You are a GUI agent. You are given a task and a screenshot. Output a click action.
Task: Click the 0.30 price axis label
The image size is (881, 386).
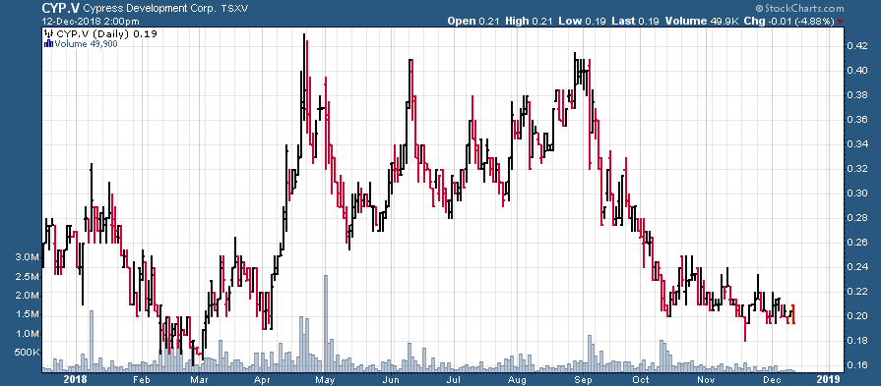856,193
